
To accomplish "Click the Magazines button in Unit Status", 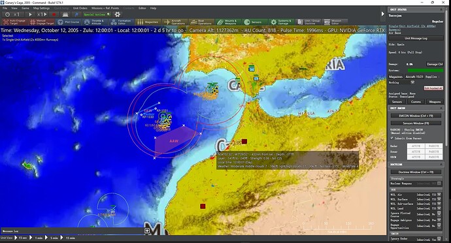I will pos(395,77).
